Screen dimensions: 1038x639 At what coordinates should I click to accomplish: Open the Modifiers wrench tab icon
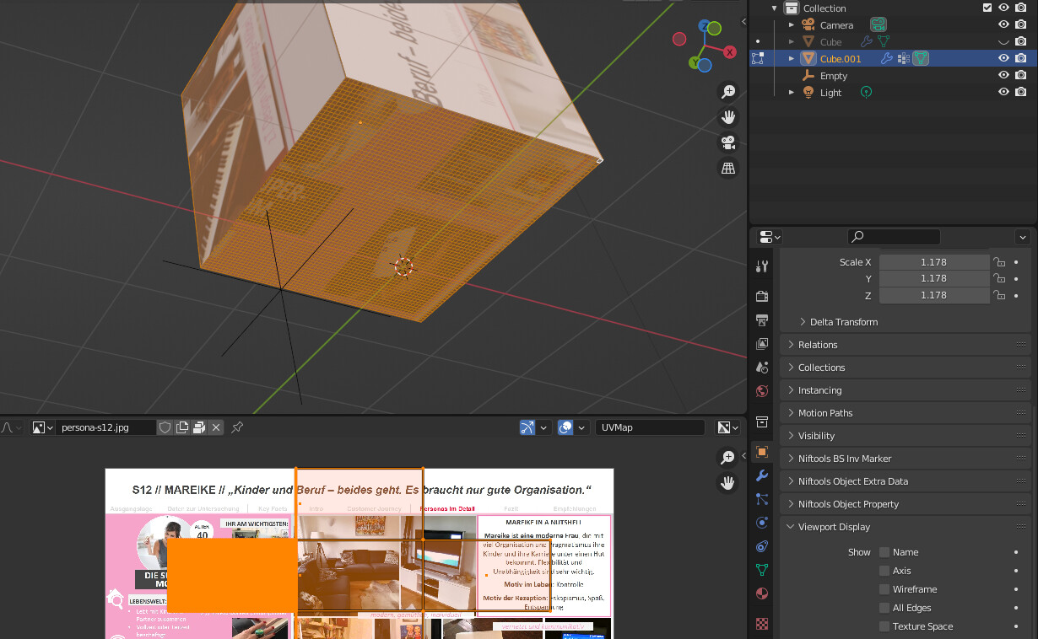[762, 475]
